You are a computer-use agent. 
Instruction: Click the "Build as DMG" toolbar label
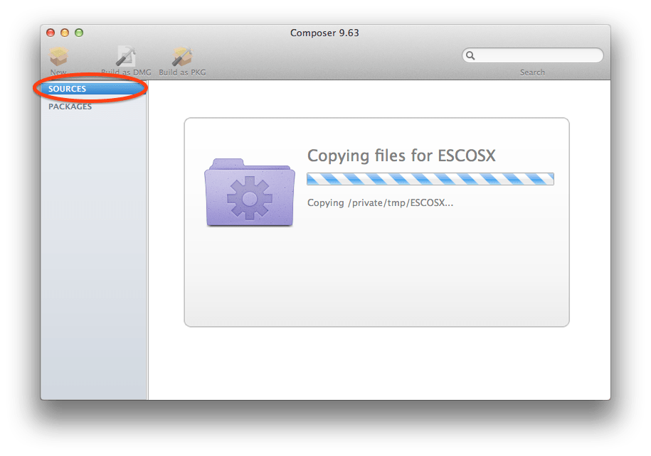pos(126,72)
